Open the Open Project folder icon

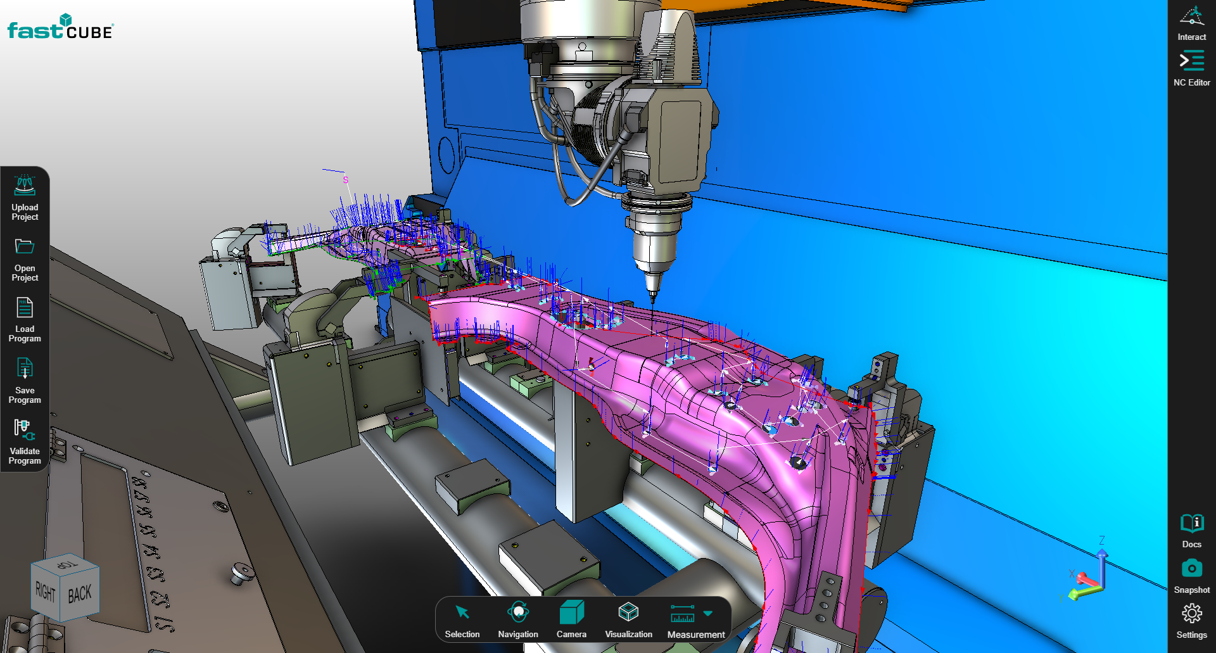(x=25, y=247)
